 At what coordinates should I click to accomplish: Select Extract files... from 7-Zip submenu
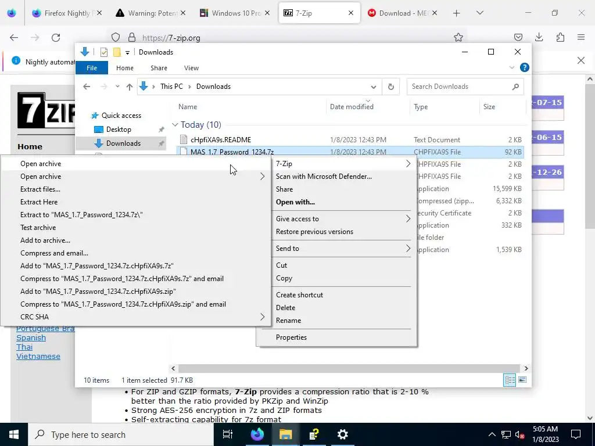point(40,189)
